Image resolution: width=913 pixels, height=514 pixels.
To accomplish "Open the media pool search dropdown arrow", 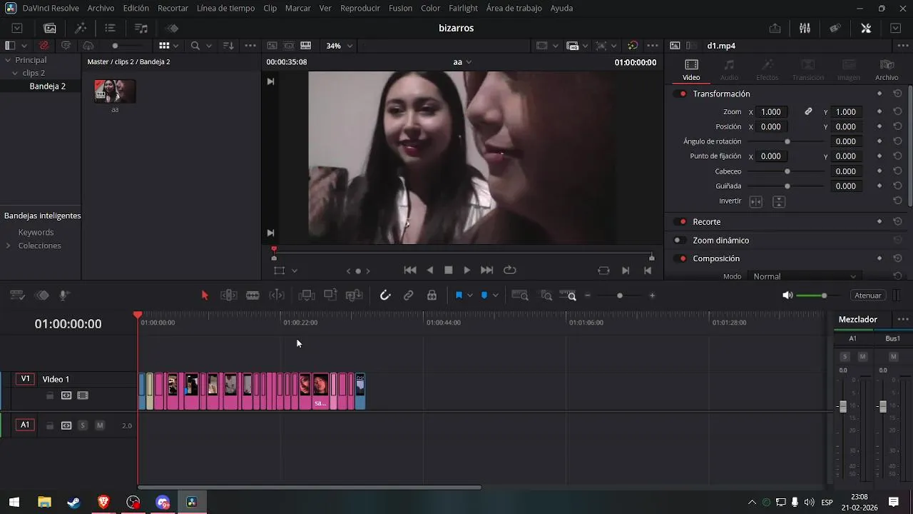I will (x=209, y=46).
